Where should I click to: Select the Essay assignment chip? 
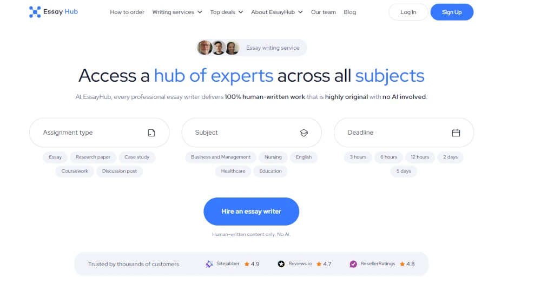[x=55, y=157]
